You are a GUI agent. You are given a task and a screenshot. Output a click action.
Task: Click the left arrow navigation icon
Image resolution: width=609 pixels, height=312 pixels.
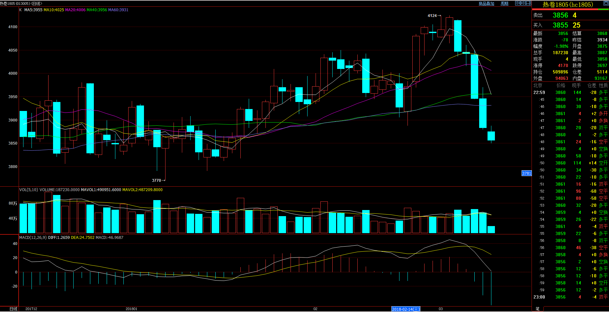click(518, 3)
